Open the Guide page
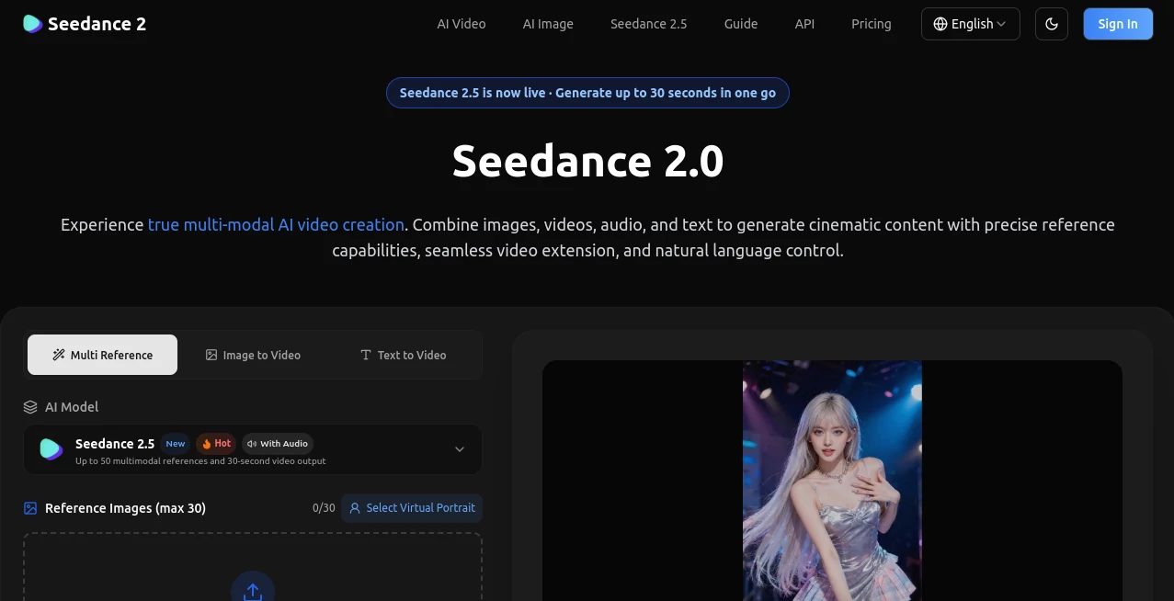The height and width of the screenshot is (601, 1174). coord(741,24)
